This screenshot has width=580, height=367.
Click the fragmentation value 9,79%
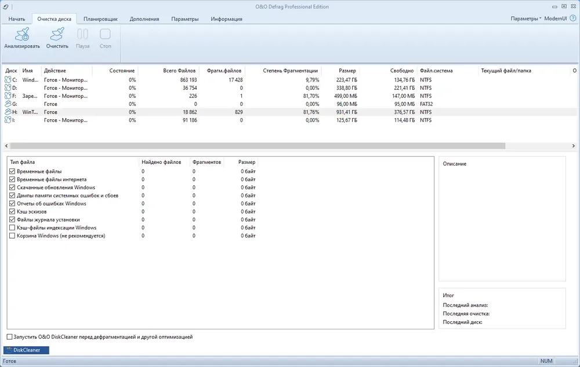(x=312, y=80)
